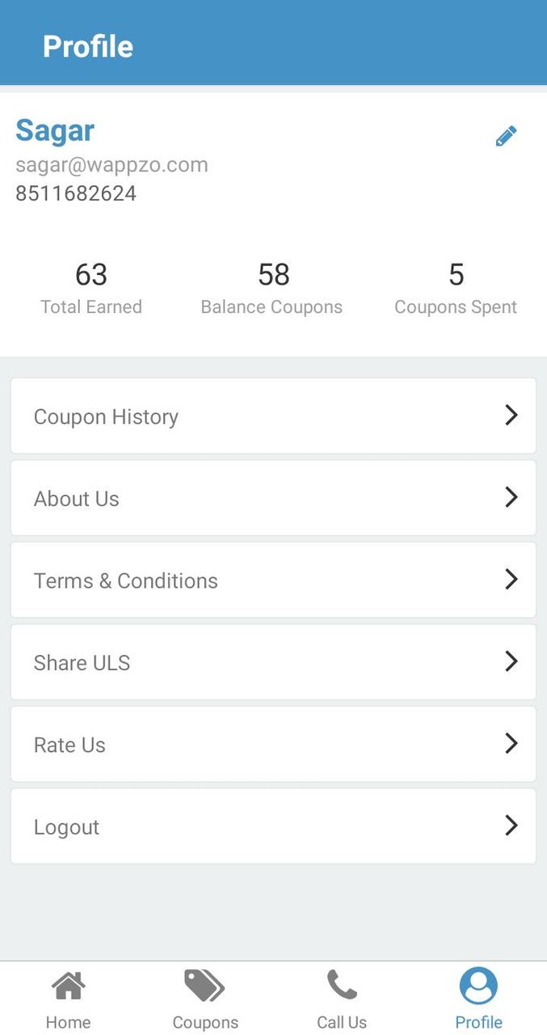Tap the Total Earned count 63
The width and height of the screenshot is (547, 1035).
pyautogui.click(x=91, y=275)
